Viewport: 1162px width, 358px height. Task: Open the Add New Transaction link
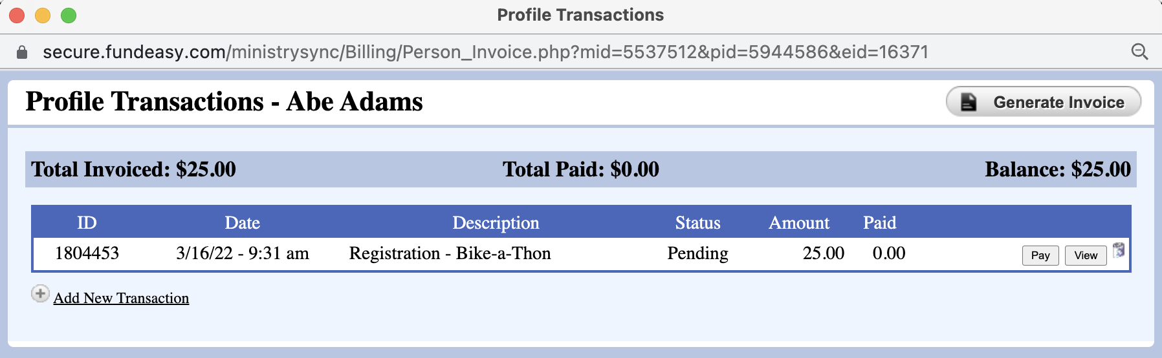(x=121, y=298)
